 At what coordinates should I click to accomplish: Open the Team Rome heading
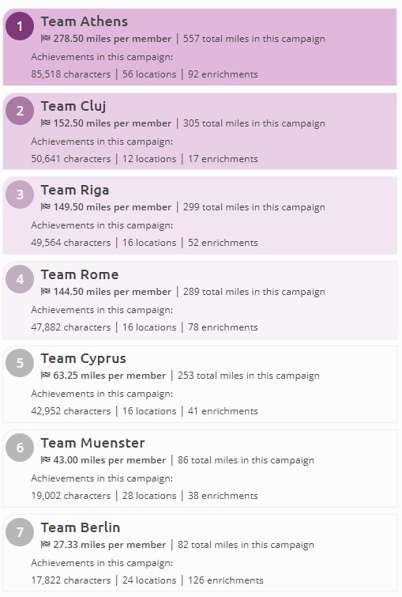tap(80, 274)
